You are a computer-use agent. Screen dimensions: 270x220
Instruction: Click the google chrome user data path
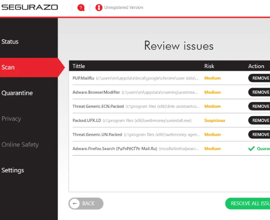tap(147, 78)
